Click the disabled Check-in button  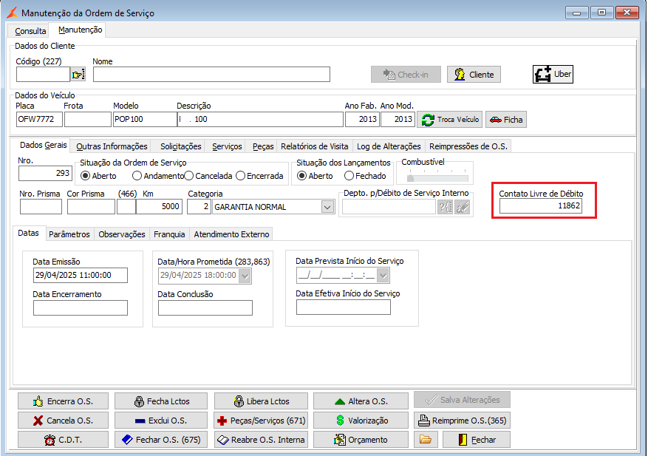tap(406, 75)
